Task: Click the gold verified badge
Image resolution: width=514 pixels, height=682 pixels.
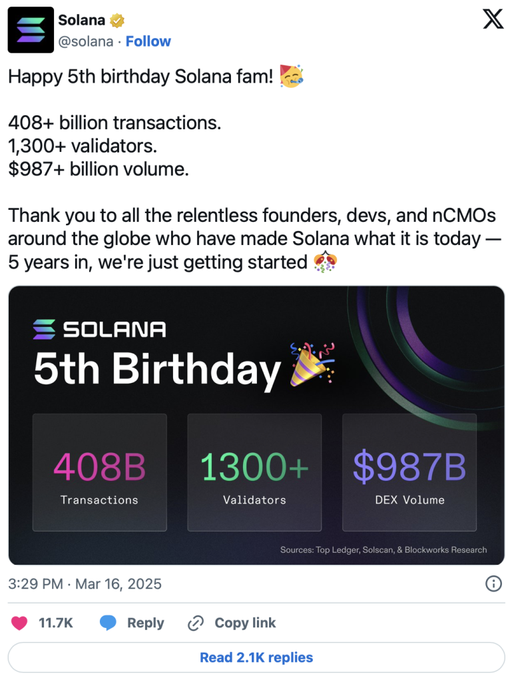Action: (x=117, y=21)
